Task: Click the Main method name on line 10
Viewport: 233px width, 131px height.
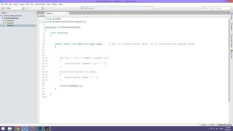Action: coord(80,44)
